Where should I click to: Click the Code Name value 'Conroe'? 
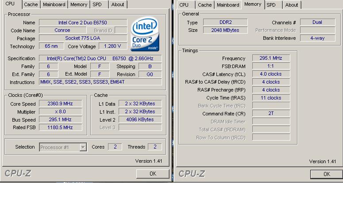tap(62, 30)
